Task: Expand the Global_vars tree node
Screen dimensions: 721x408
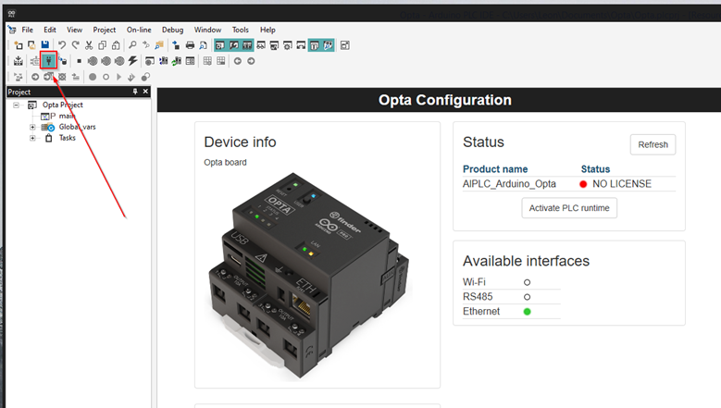Action: coord(32,127)
